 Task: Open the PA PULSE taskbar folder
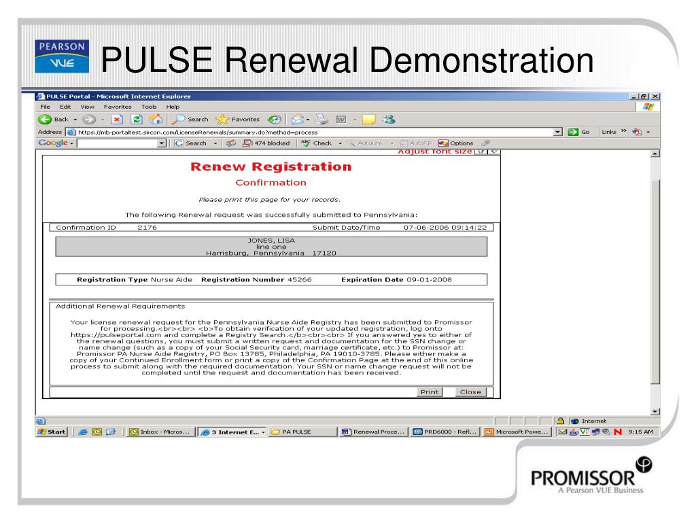coord(302,432)
